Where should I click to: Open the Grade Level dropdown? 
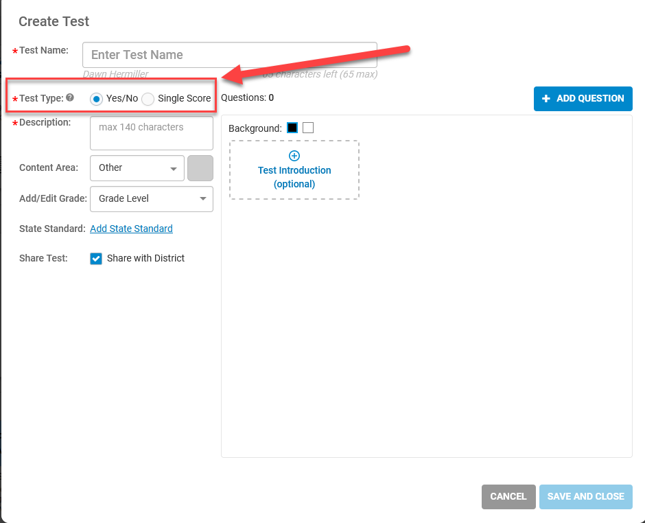(152, 199)
